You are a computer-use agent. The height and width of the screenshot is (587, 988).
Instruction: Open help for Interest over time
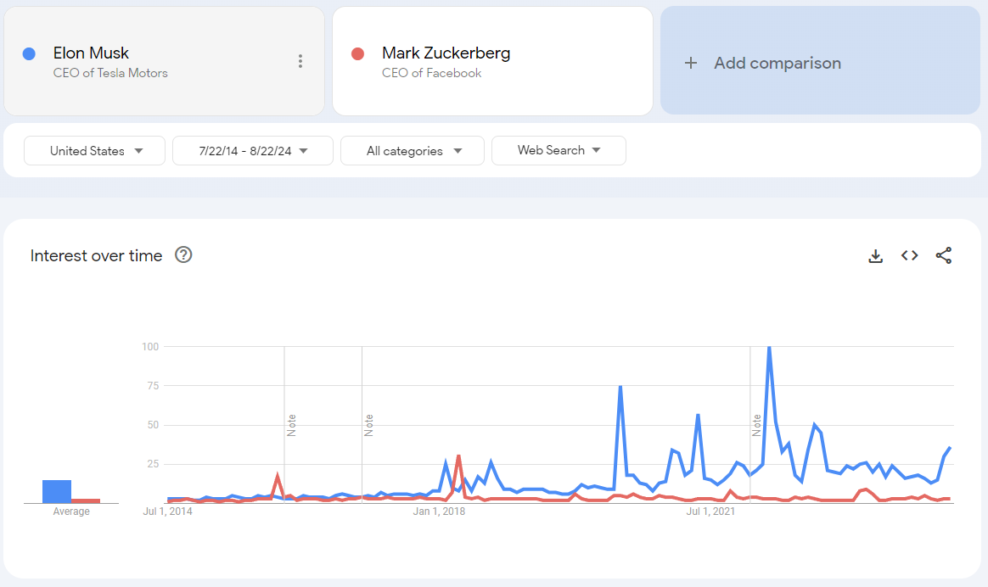(x=183, y=254)
